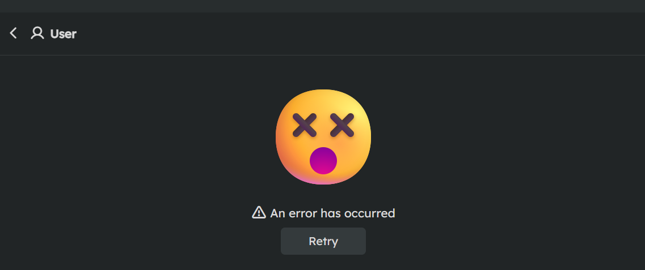The width and height of the screenshot is (645, 270).
Task: Click the yellow forehead of the emoji
Action: click(323, 102)
